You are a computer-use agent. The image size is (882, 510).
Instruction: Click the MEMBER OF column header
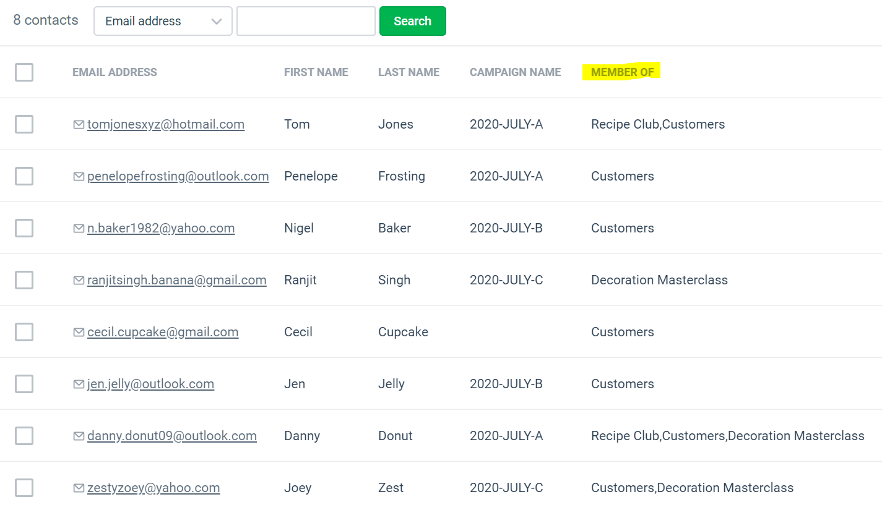coord(623,72)
